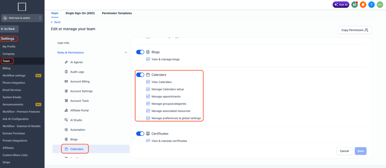Uncheck the View Calendars checkbox
386x168 pixels.
(148, 82)
